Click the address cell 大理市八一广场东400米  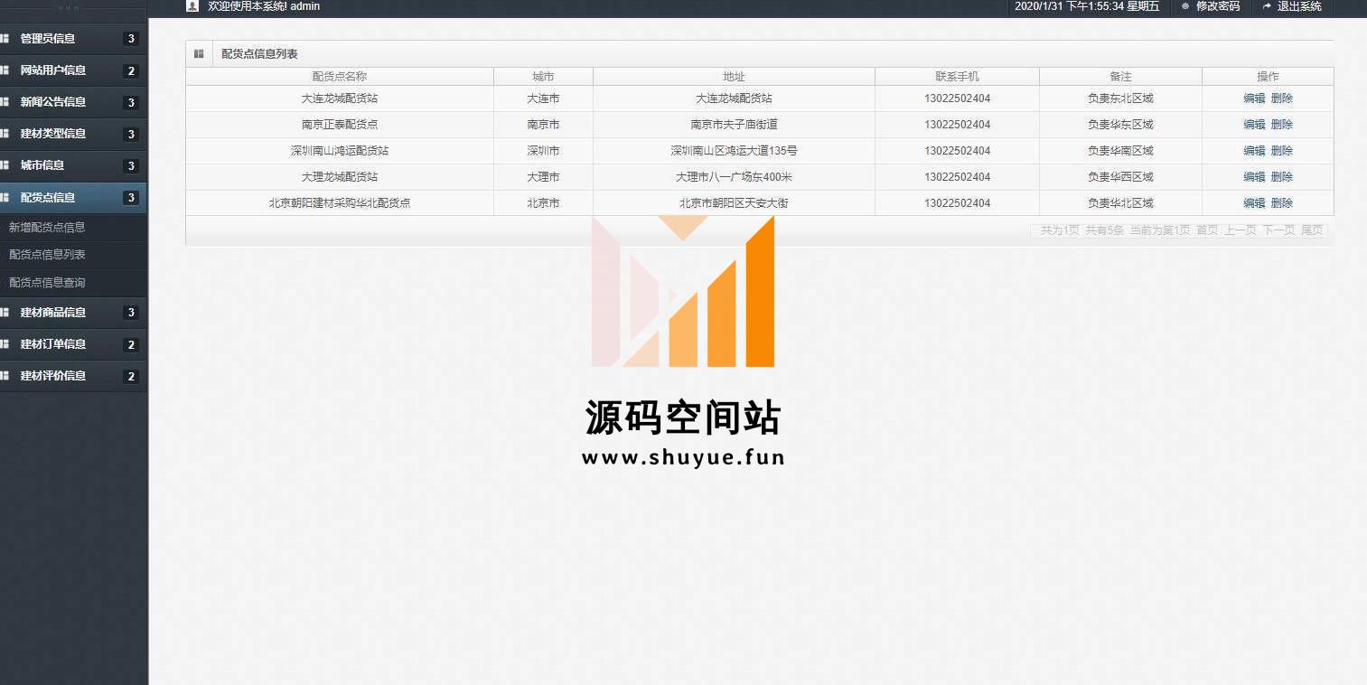click(x=734, y=177)
